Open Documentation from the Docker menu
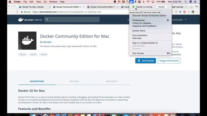 coord(140,35)
